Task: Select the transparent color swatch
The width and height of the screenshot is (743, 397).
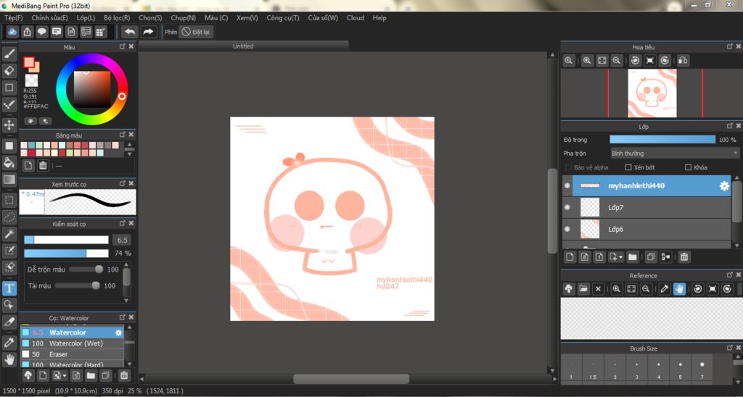Action: point(31,80)
